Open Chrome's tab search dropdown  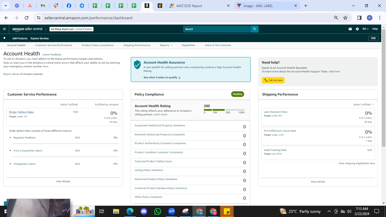click(6, 6)
